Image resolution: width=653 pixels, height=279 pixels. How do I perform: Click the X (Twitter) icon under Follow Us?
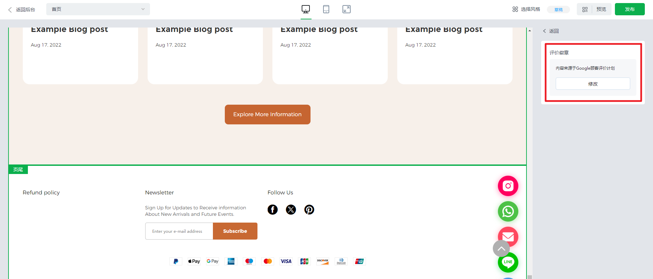[291, 210]
